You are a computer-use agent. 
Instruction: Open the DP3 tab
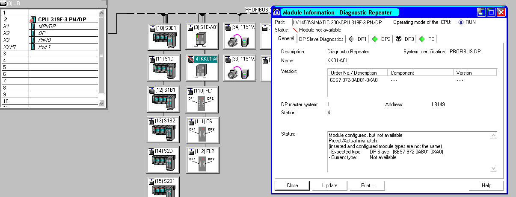click(x=405, y=39)
